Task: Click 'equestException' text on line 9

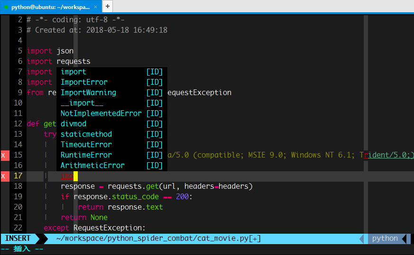Action: pos(199,92)
